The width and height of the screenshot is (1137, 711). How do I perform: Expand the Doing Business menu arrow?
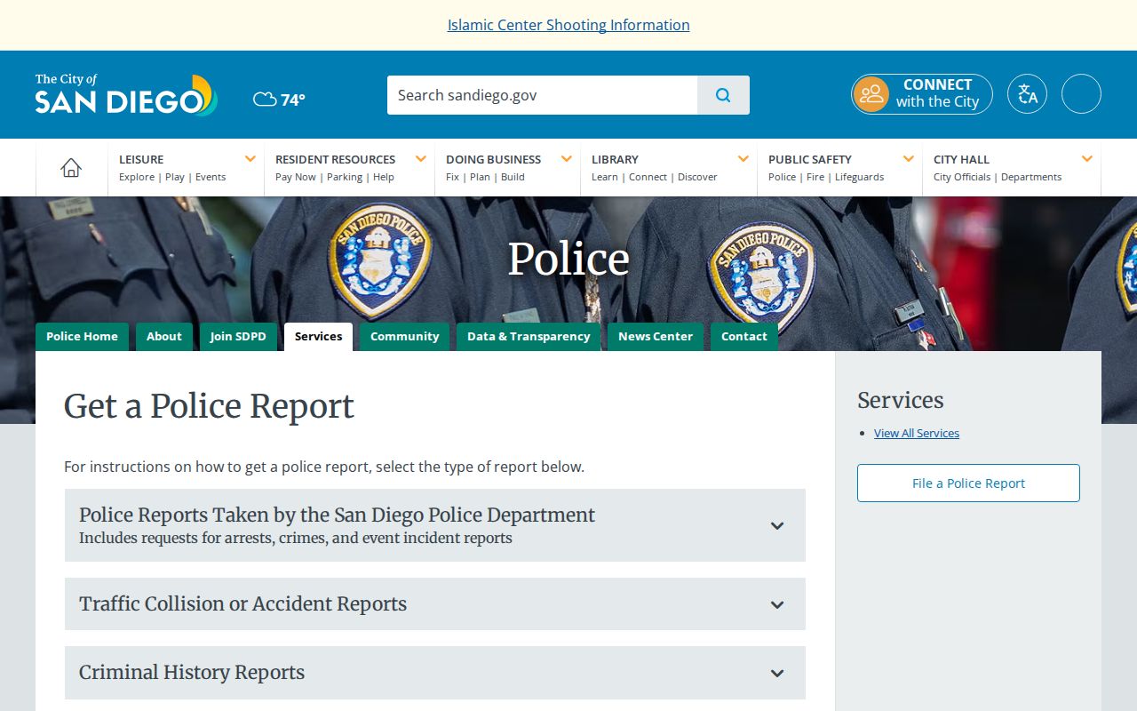[567, 159]
